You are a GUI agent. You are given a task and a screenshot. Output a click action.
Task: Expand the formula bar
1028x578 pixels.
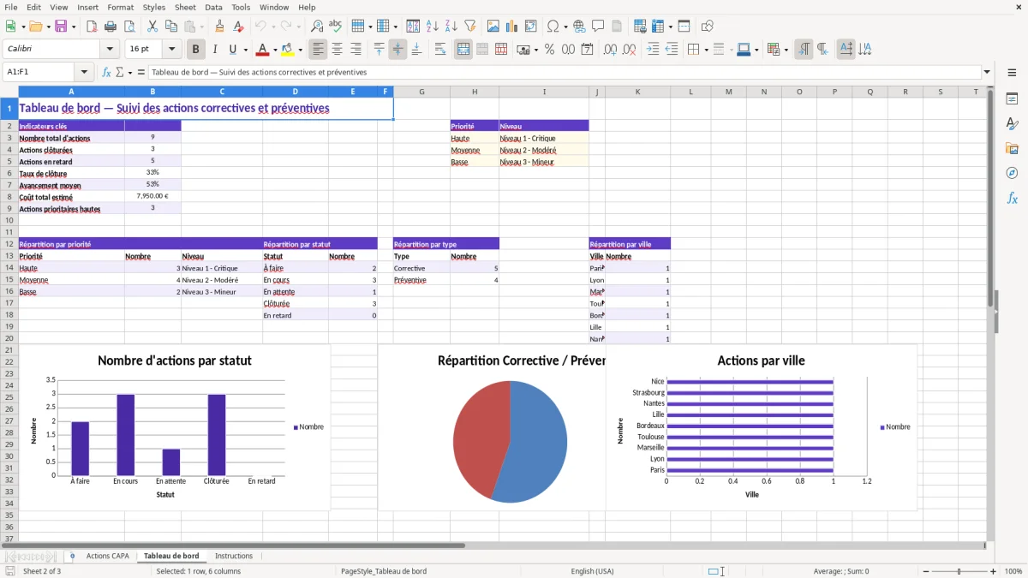click(x=987, y=73)
